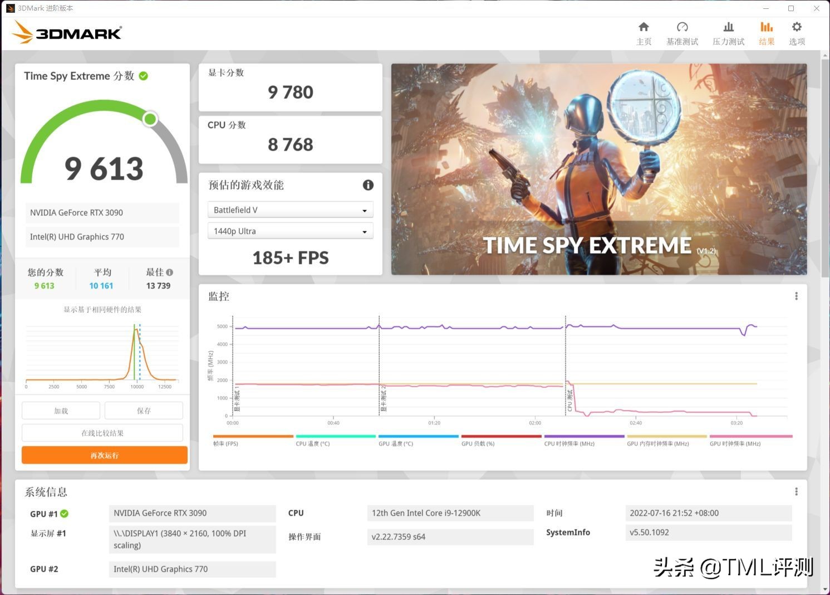830x595 pixels.
Task: Open the kebab menu beside 系统信息
Action: click(796, 491)
